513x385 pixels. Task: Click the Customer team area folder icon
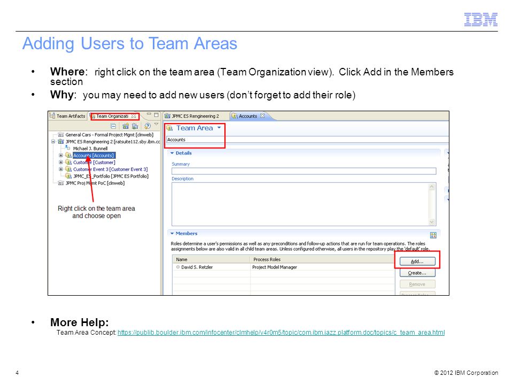click(68, 162)
